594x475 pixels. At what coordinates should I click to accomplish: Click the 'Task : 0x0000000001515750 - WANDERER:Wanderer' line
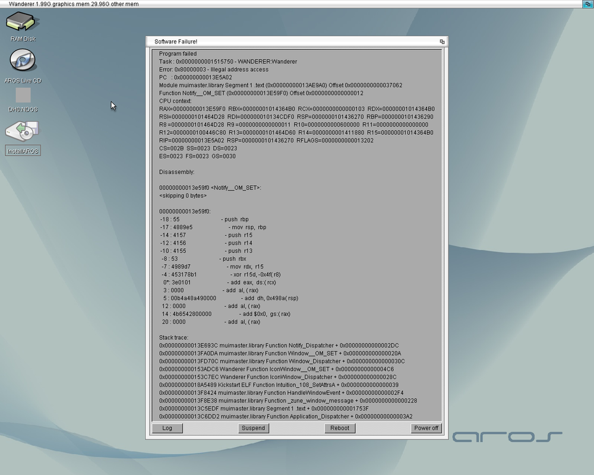(x=228, y=62)
